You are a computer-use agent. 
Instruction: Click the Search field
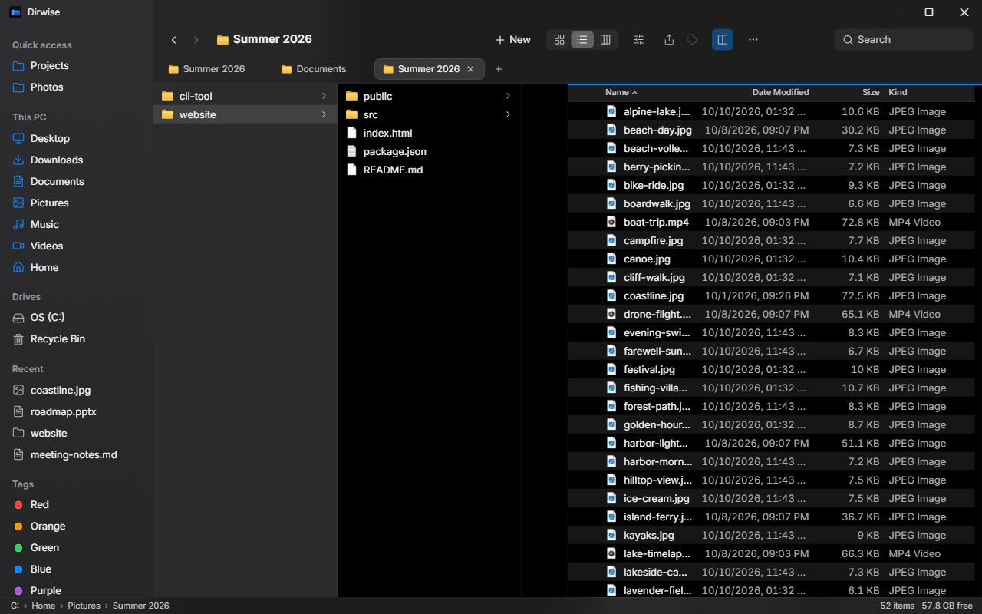904,40
